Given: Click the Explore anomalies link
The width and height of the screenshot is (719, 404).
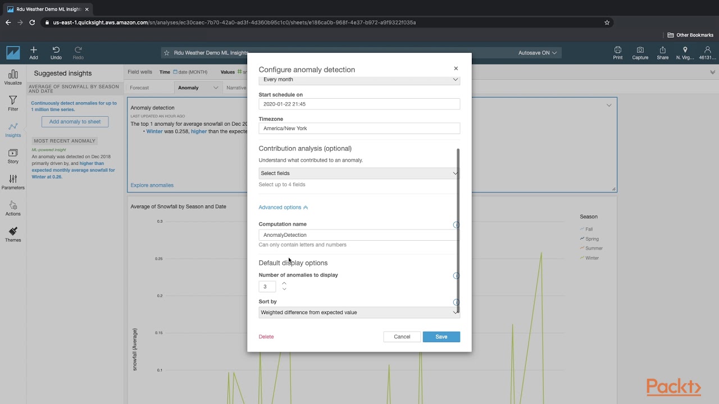Looking at the screenshot, I should click(152, 185).
